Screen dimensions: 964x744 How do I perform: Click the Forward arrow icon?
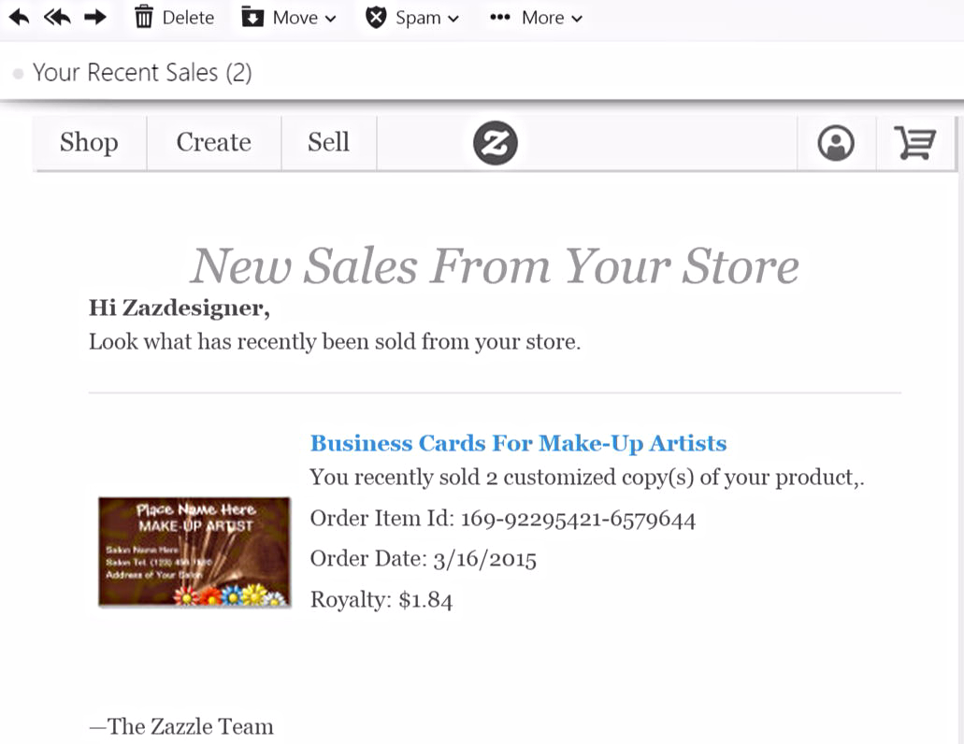[95, 17]
